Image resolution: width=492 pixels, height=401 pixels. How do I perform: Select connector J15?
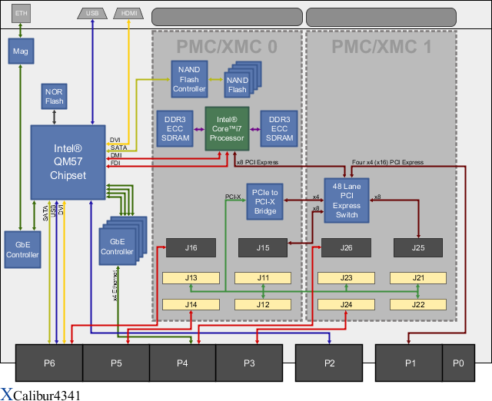[263, 248]
